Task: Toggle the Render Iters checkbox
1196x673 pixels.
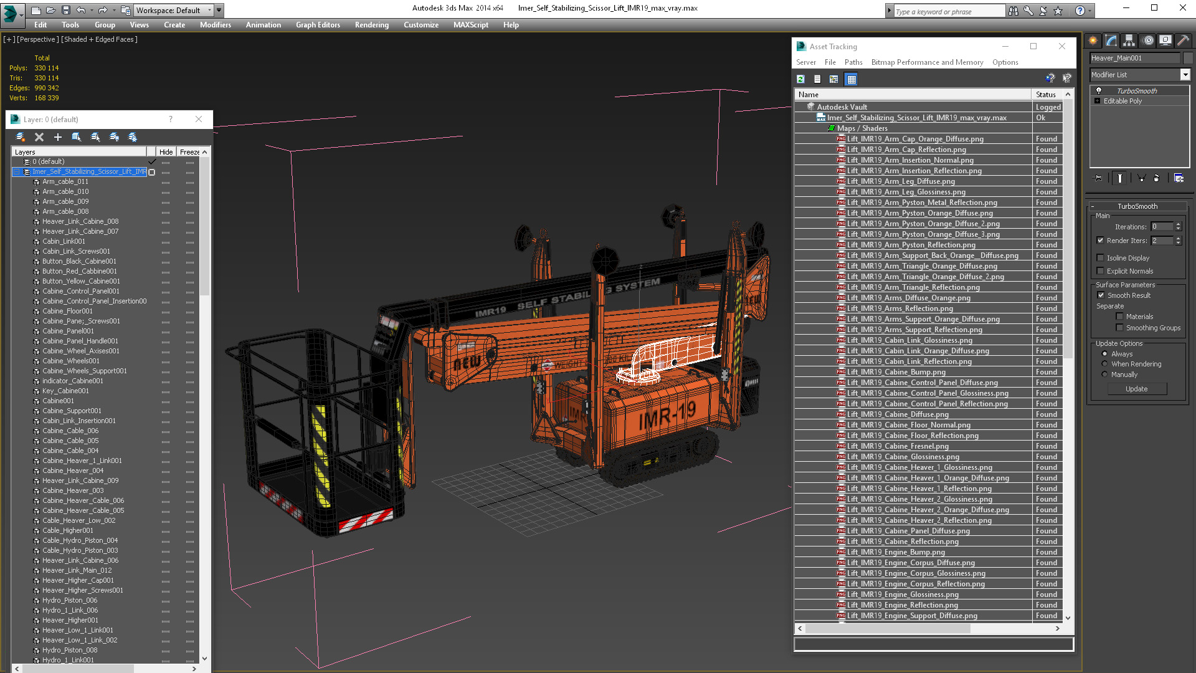Action: 1100,241
